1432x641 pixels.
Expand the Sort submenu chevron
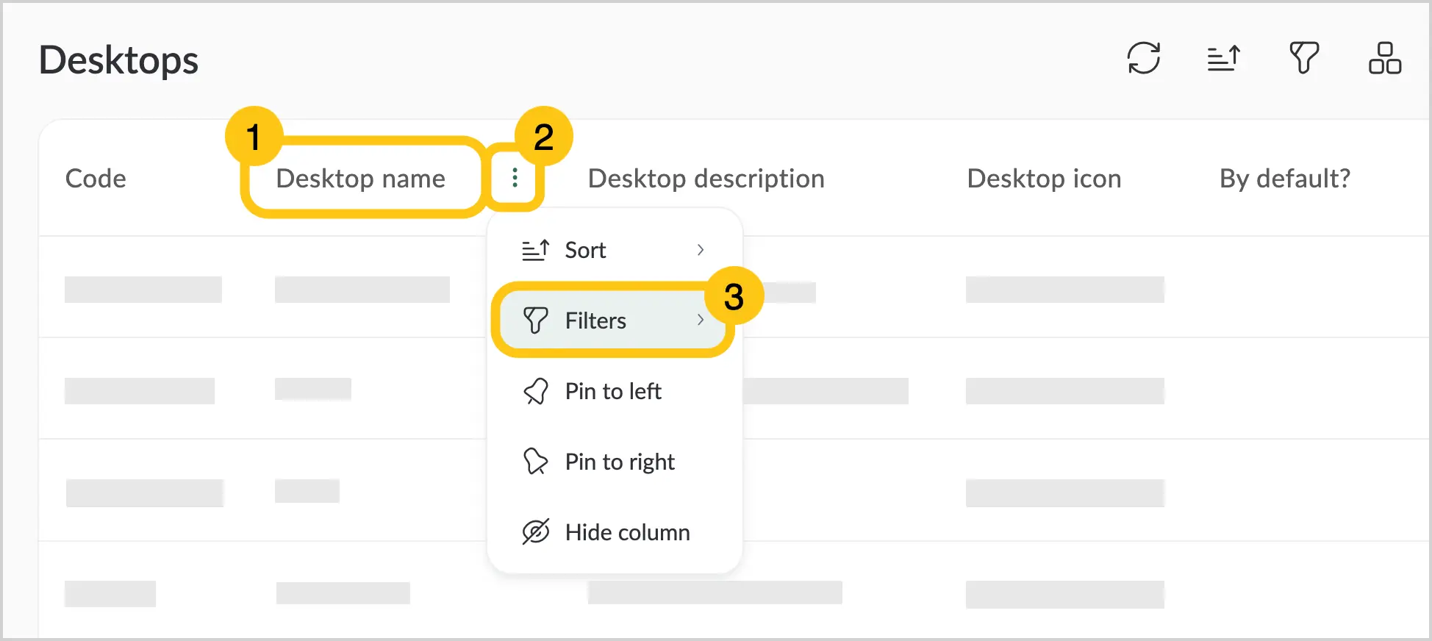point(701,250)
